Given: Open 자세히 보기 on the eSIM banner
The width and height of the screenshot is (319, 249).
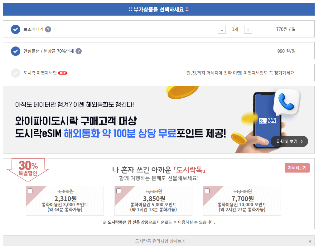Looking at the screenshot, I should pos(289,141).
